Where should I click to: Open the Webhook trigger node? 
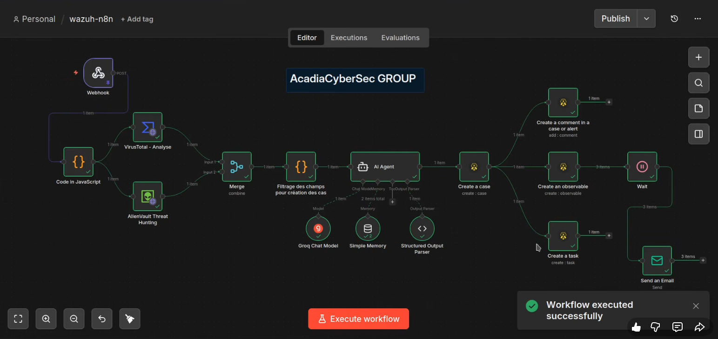(98, 73)
